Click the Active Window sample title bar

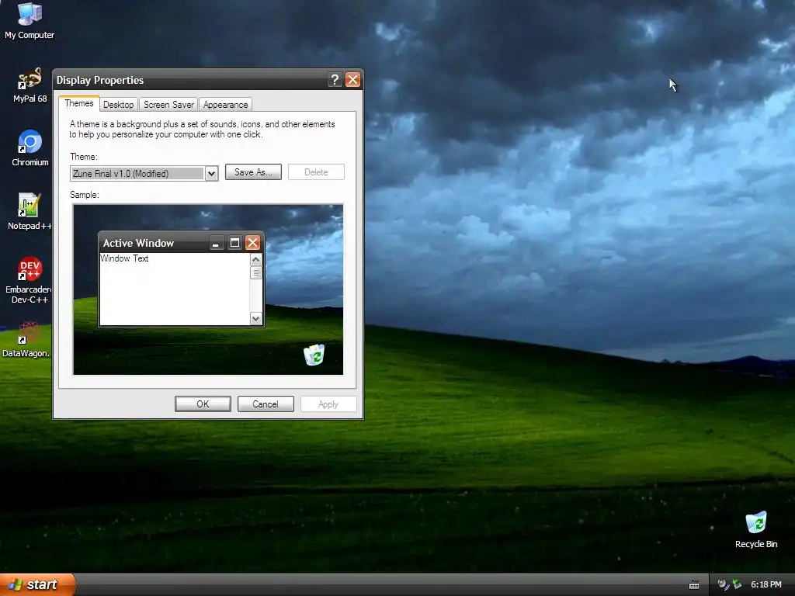coord(181,243)
